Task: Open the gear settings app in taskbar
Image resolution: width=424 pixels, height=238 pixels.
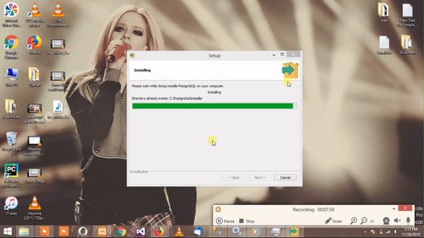Action: (x=237, y=231)
